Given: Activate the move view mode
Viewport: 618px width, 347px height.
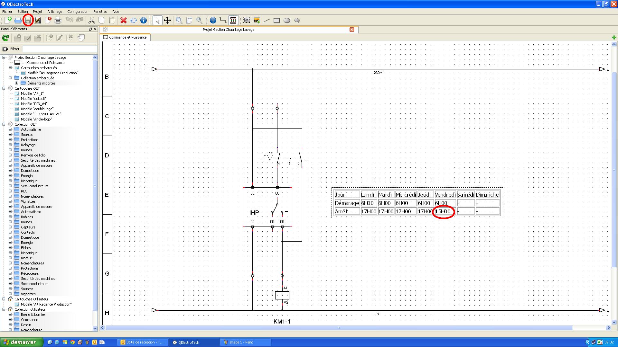Looking at the screenshot, I should (x=167, y=20).
